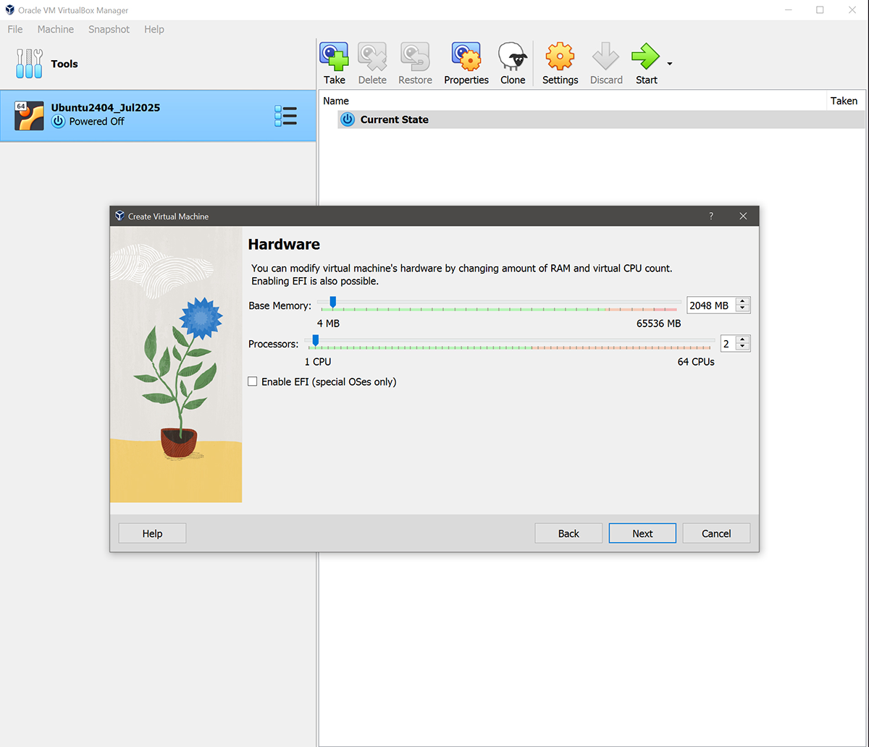Click the Base Memory 2048 MB field

(x=710, y=305)
